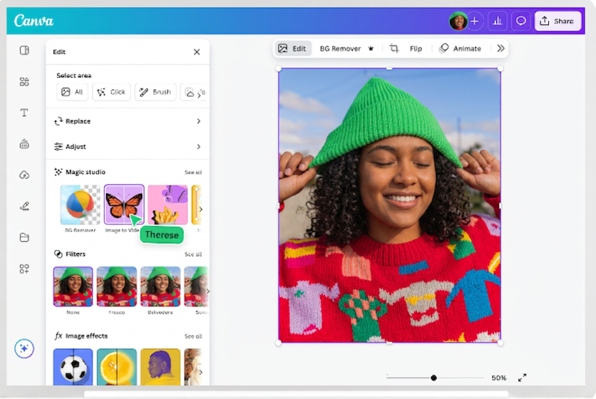
Task: Select the Edit tab in toolbar
Action: [x=292, y=48]
